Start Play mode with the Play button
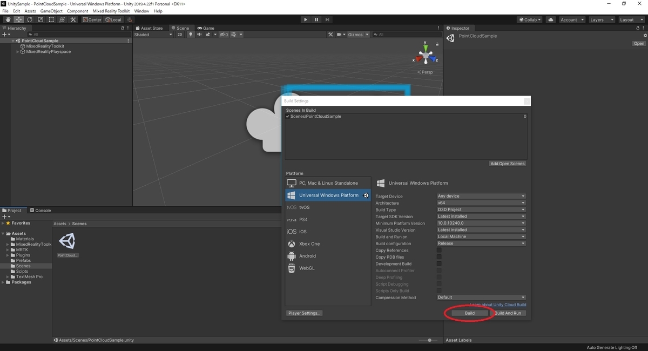The image size is (648, 351). tap(306, 19)
